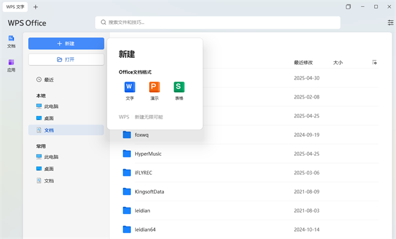Image resolution: width=396 pixels, height=239 pixels.
Task: Click the 打开 button
Action: (66, 60)
